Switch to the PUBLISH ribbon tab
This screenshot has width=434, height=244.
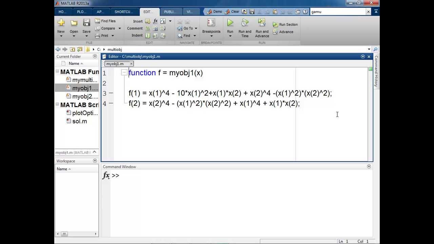pos(170,12)
